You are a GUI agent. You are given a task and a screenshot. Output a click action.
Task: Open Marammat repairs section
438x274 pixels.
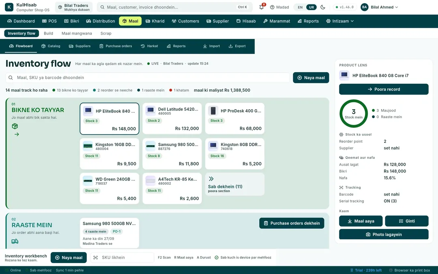[277, 21]
